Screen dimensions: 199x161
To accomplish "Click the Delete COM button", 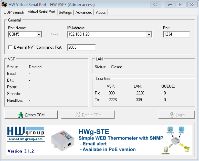I will click(88, 115).
